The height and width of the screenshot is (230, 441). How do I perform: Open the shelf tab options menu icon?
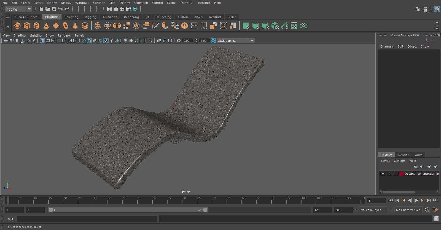point(8,17)
